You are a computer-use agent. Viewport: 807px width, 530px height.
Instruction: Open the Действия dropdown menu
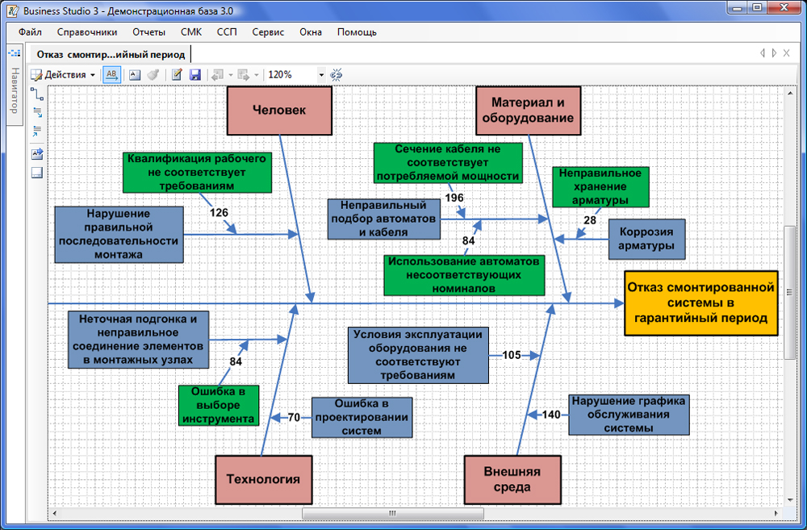point(64,74)
